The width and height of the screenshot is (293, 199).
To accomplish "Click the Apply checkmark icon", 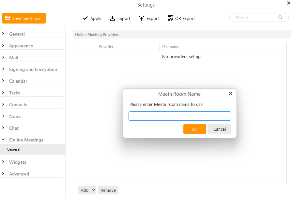I will tap(85, 18).
